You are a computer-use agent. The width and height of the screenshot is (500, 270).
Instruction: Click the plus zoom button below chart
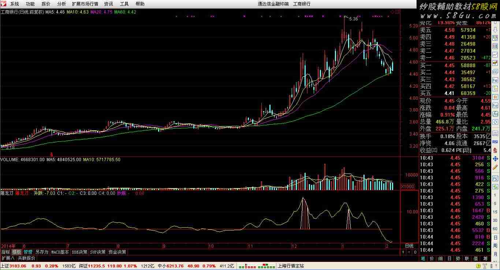click(403, 252)
